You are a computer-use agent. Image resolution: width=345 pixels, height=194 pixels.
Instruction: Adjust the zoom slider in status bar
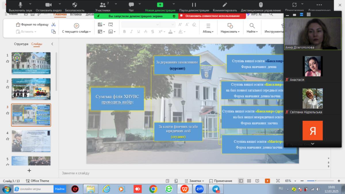(316, 181)
